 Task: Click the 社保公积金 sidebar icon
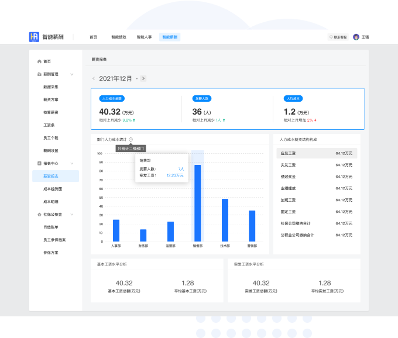point(39,214)
